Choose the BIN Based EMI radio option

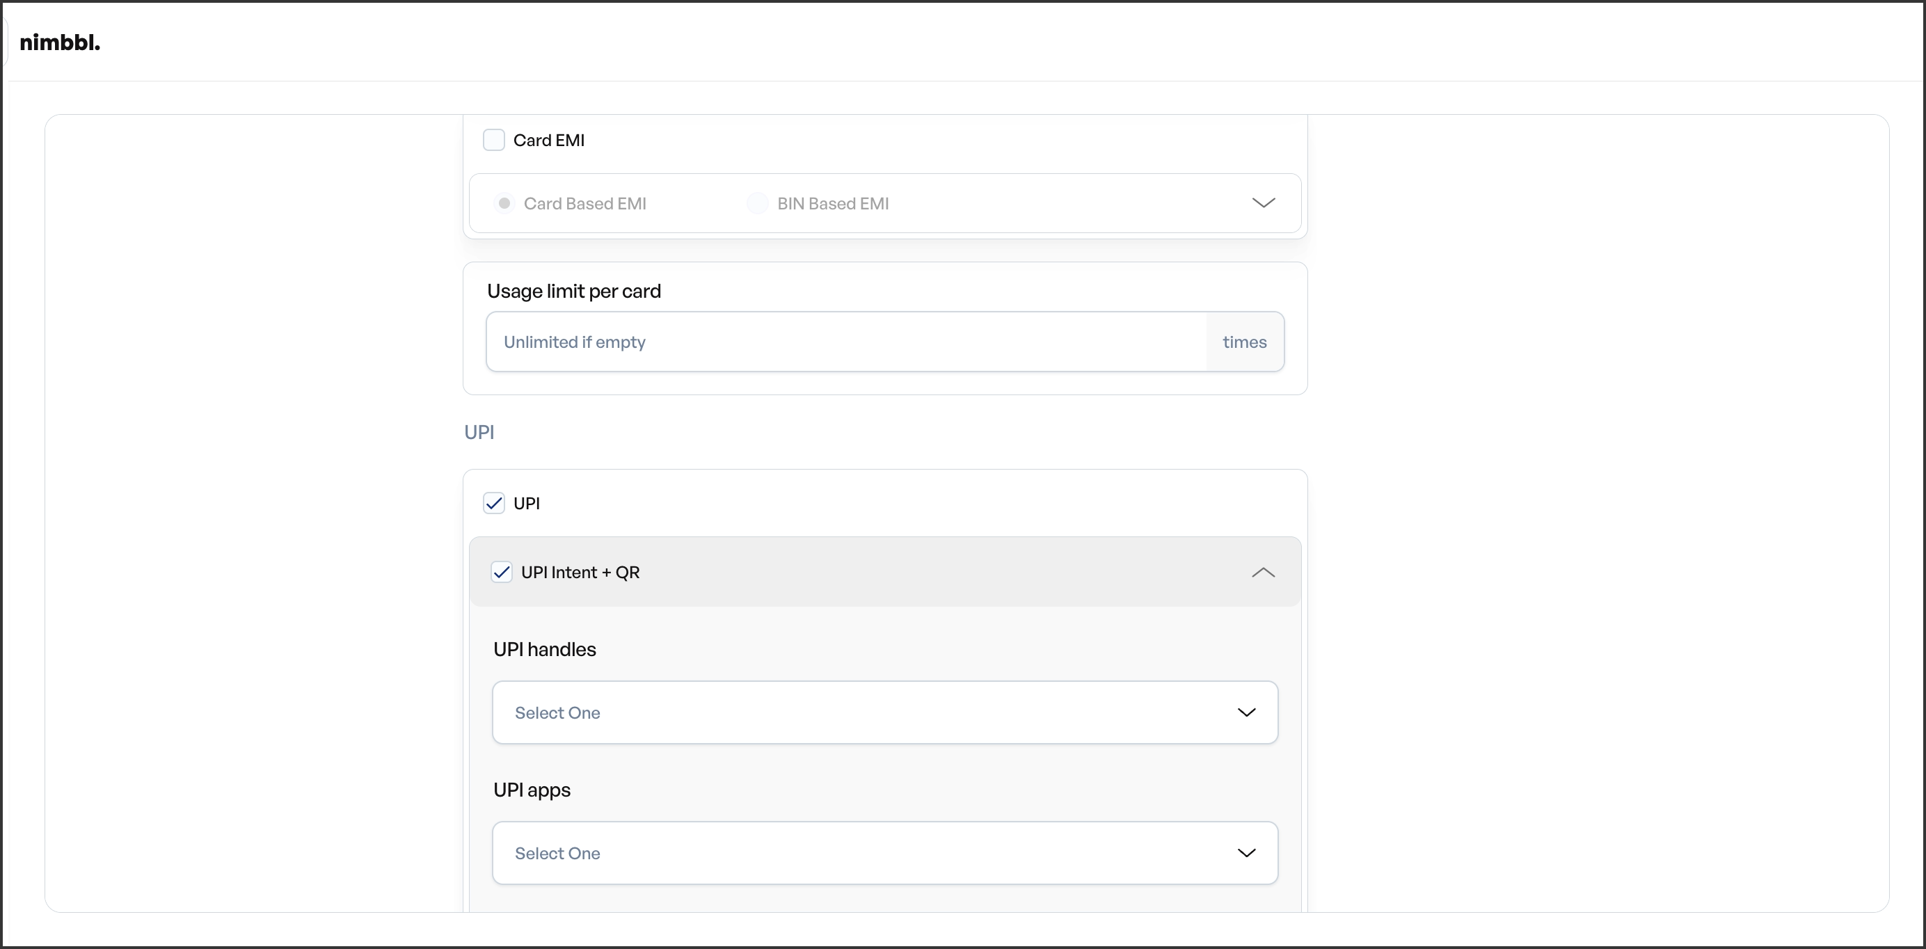click(x=758, y=203)
